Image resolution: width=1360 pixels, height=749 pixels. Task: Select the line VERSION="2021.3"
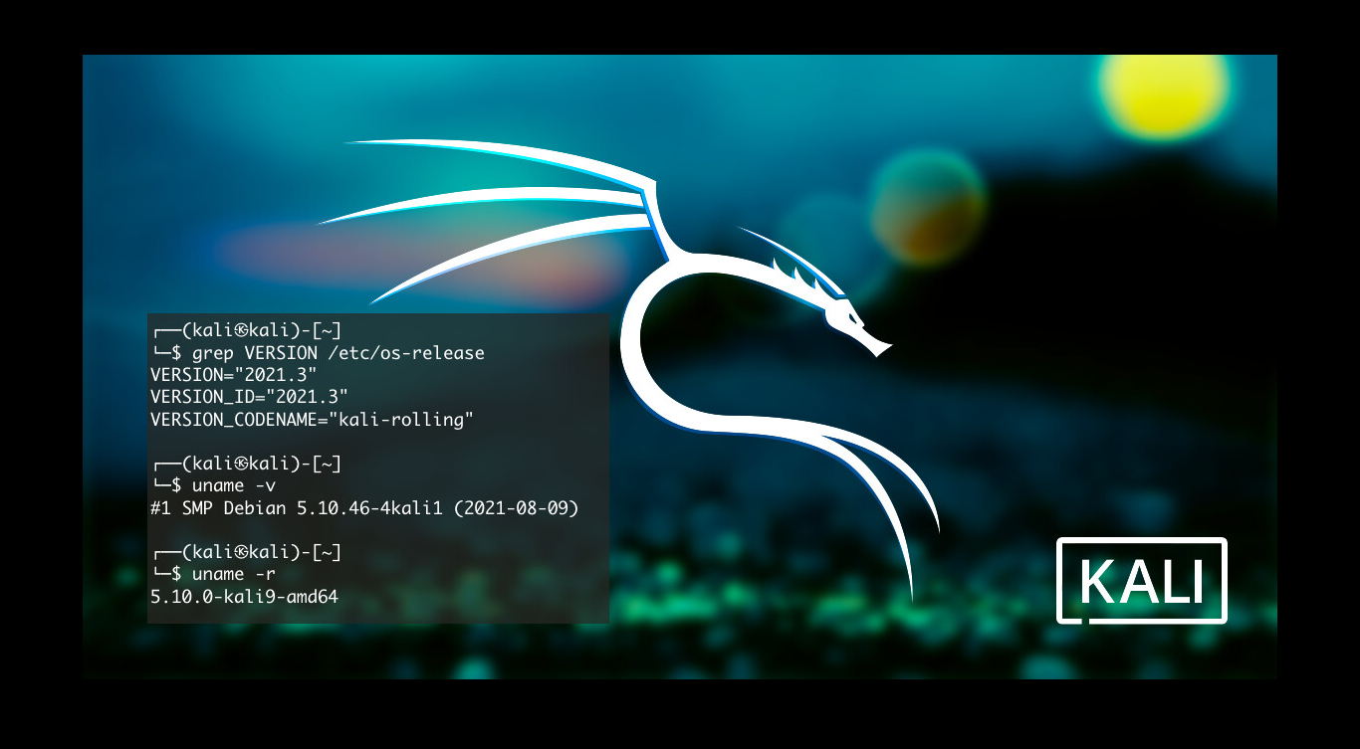coord(234,375)
